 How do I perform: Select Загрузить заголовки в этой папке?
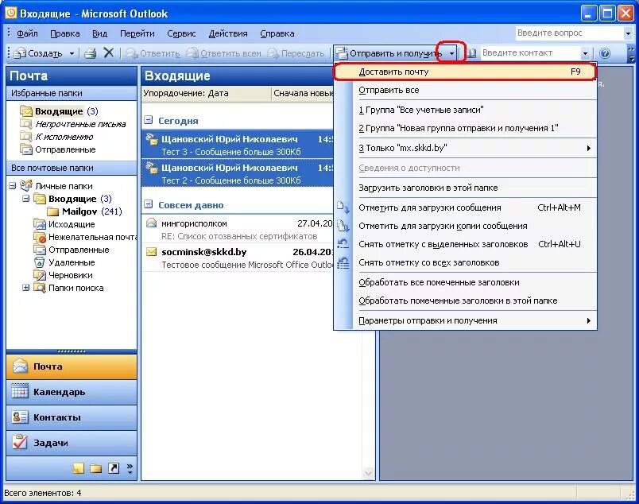pos(465,188)
